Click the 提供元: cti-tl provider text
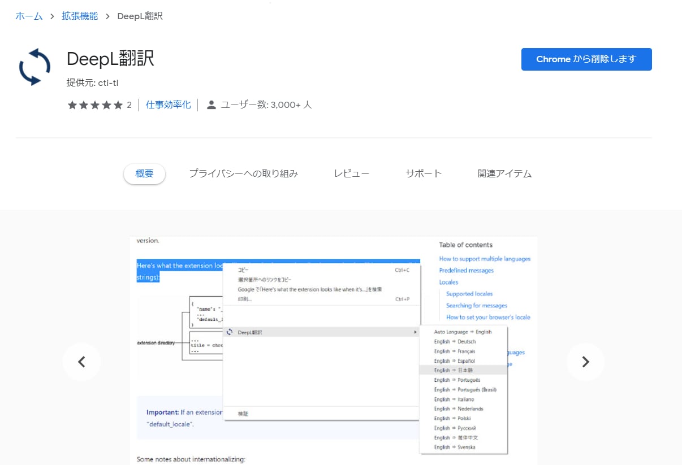The height and width of the screenshot is (465, 682). (92, 83)
